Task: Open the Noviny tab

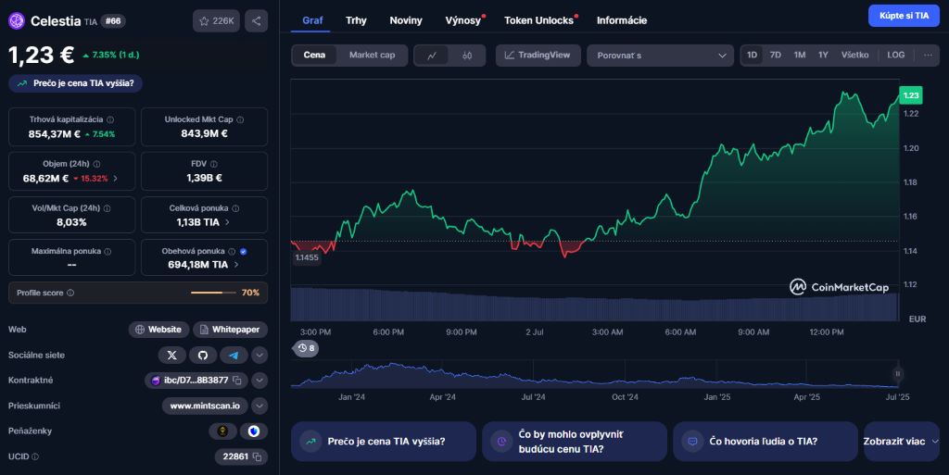Action: click(406, 20)
